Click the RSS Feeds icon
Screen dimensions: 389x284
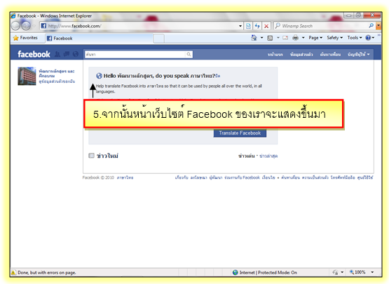pos(270,38)
